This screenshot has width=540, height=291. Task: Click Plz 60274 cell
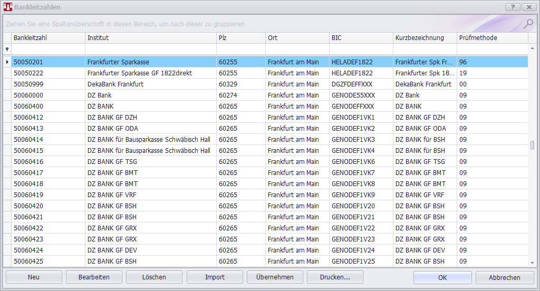tap(241, 95)
